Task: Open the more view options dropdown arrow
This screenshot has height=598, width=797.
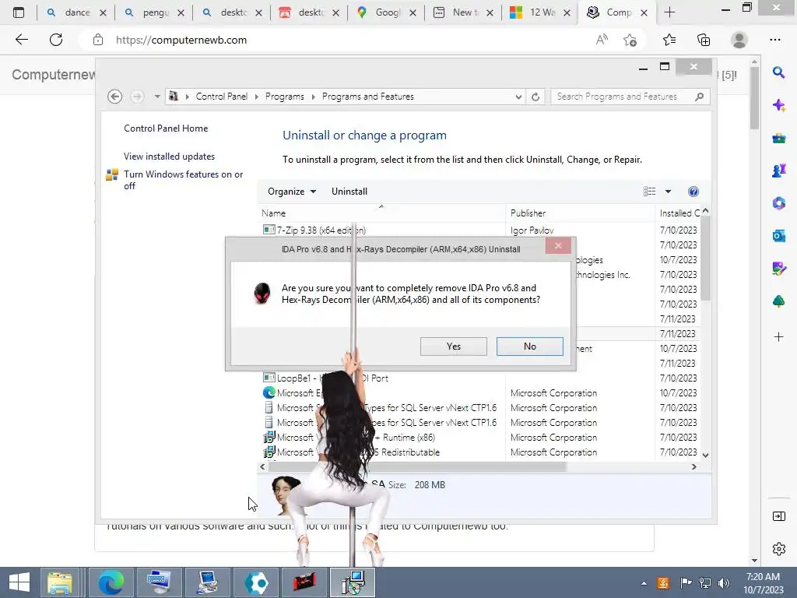Action: [x=668, y=192]
